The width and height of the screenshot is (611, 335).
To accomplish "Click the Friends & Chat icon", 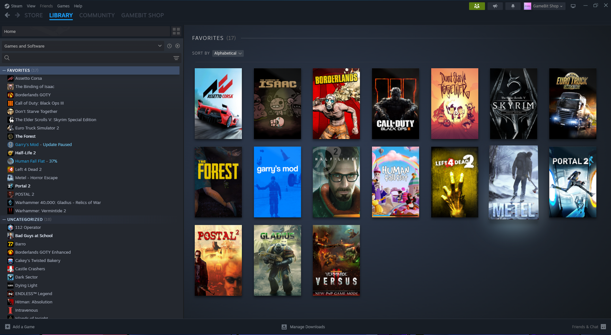I will point(604,327).
